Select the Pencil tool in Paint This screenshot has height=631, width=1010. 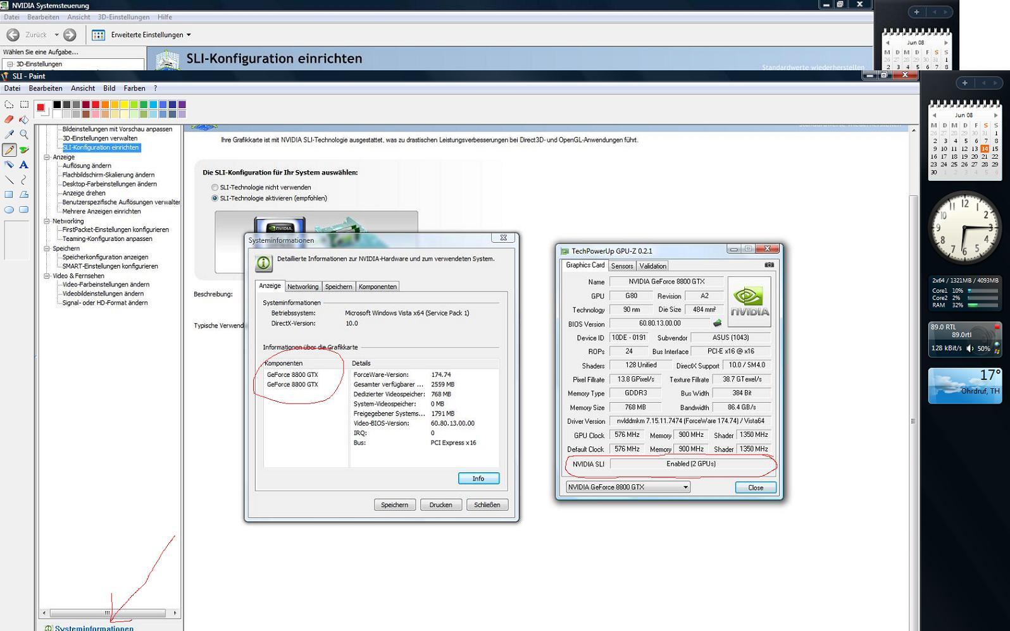point(9,150)
